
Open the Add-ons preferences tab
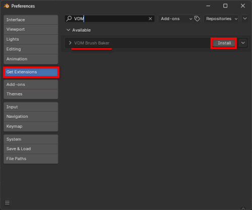(x=31, y=85)
